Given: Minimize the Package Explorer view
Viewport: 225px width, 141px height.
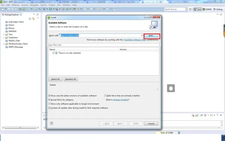Looking at the screenshot, I should (34, 14).
